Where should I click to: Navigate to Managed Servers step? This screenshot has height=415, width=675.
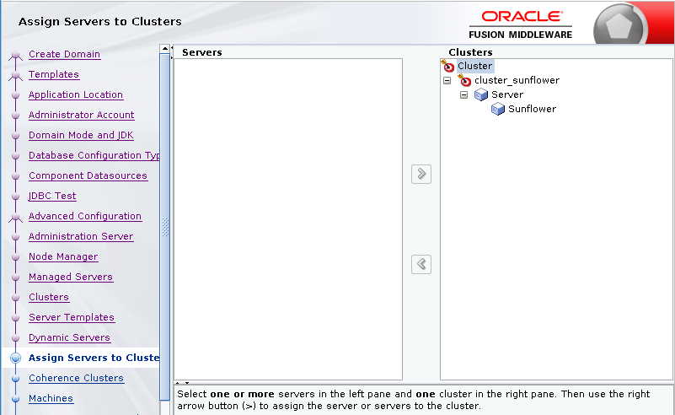[x=70, y=277]
